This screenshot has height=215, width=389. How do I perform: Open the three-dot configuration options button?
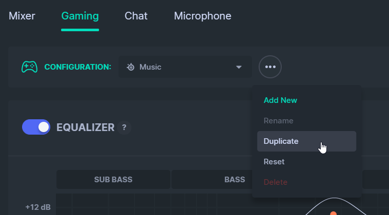270,67
